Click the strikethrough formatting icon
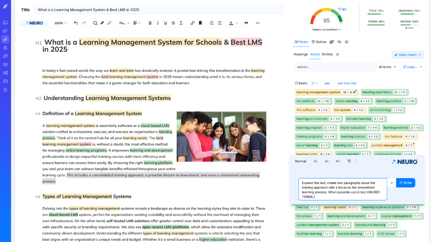Viewport: 431px width, 242px height. click(173, 23)
